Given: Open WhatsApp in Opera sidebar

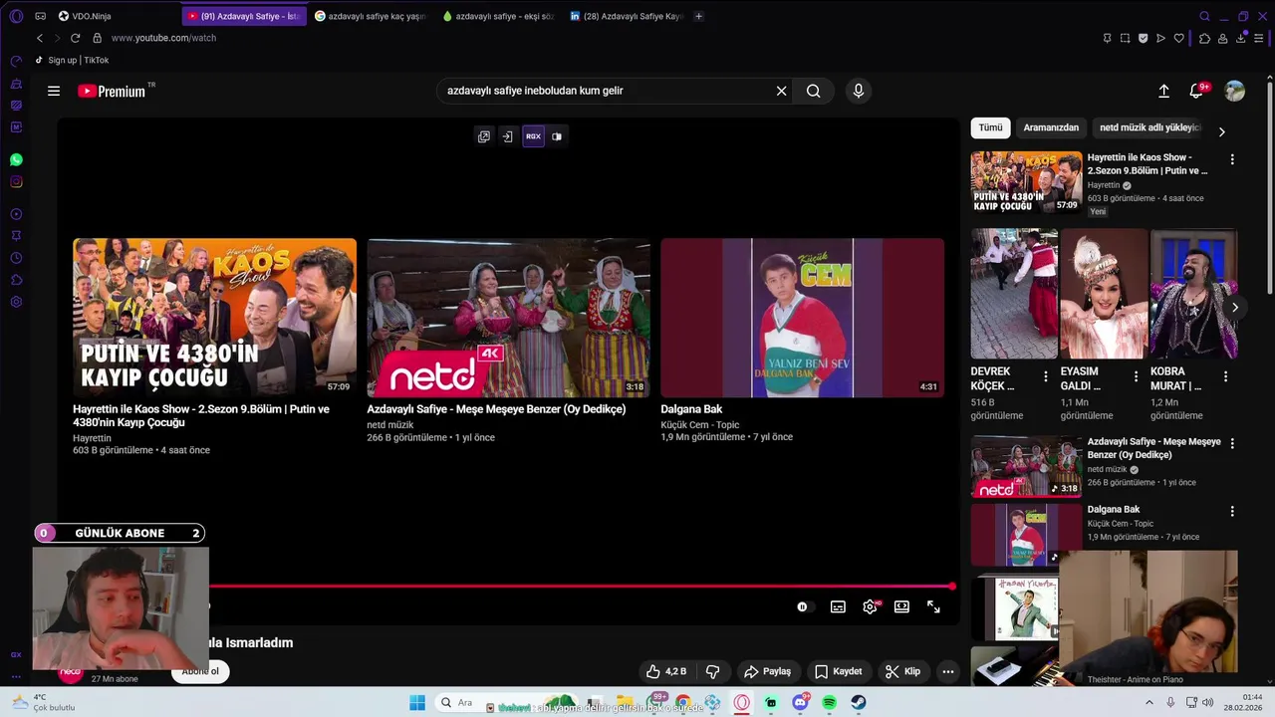Looking at the screenshot, I should click(16, 159).
